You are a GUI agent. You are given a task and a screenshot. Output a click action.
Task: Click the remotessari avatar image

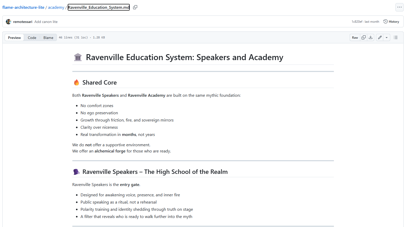(9, 22)
